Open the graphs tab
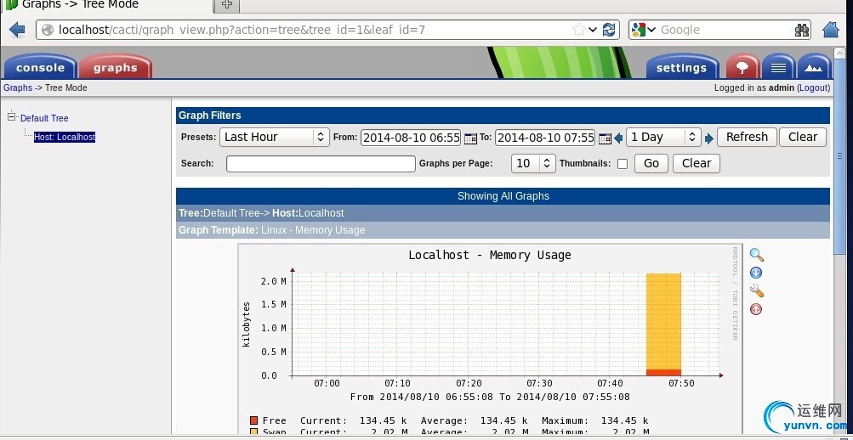Screen dimensions: 853x440 (x=116, y=67)
